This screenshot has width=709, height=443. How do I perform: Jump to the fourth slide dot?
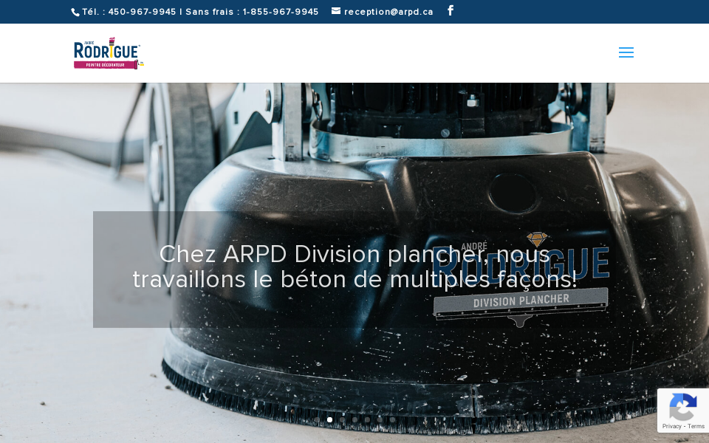point(354,419)
